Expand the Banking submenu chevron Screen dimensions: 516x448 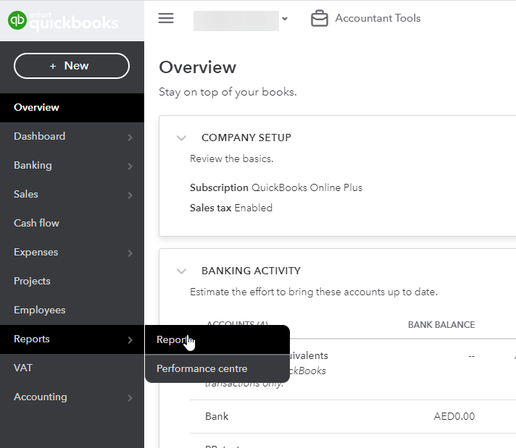(x=130, y=166)
